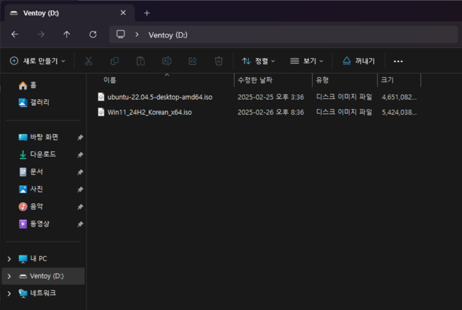Image resolution: width=462 pixels, height=310 pixels.
Task: Click the date 2025-02-25 오후 3:36
Action: tap(271, 97)
